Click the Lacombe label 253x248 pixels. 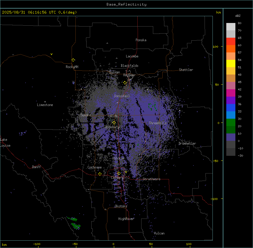(132, 56)
